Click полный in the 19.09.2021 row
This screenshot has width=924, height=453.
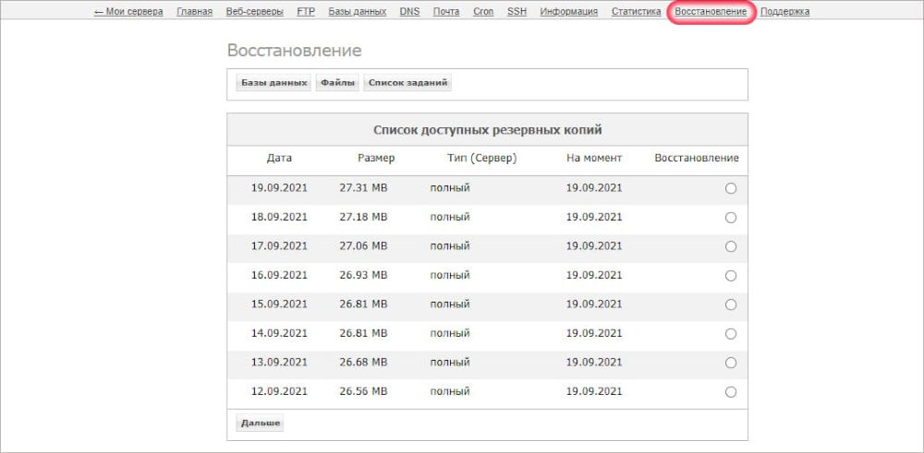450,188
